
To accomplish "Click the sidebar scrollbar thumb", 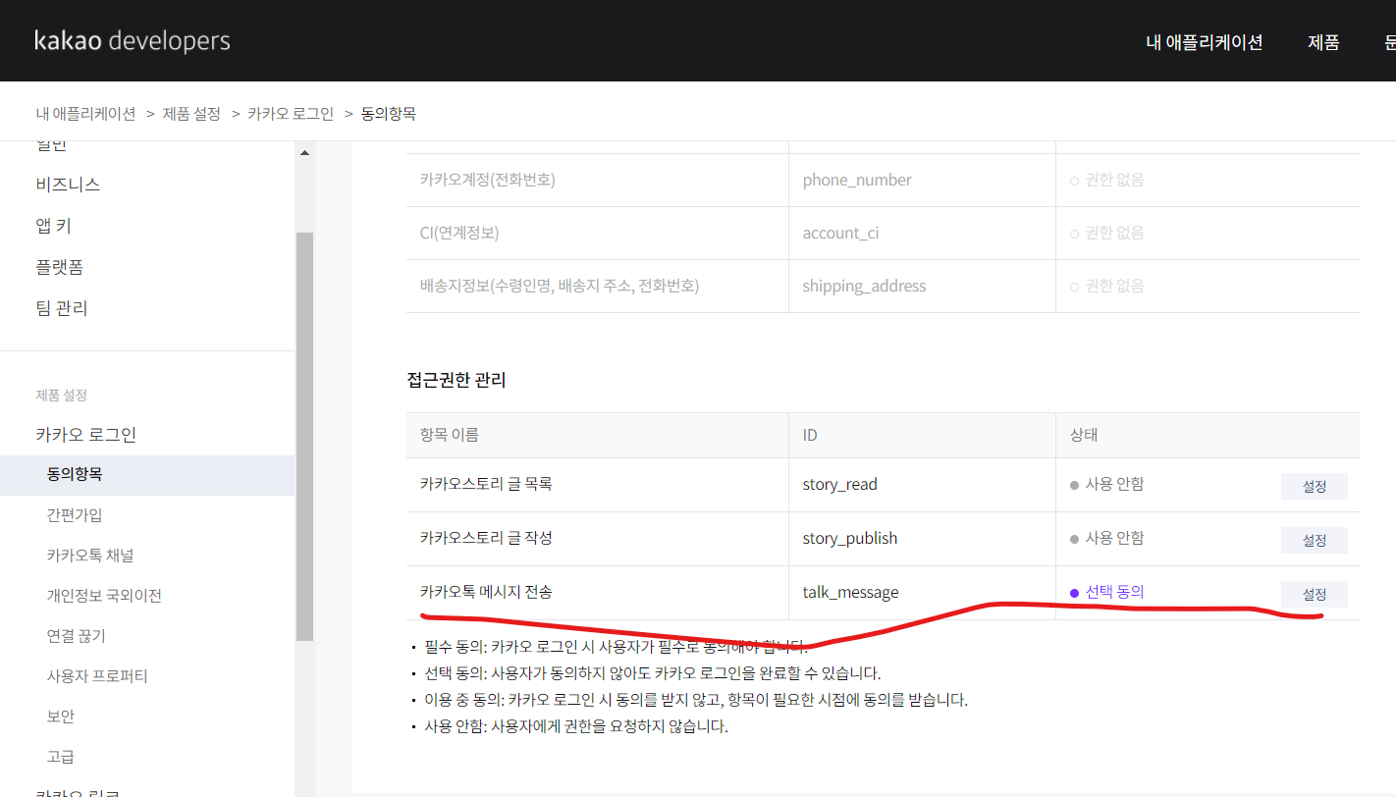I will (x=304, y=436).
